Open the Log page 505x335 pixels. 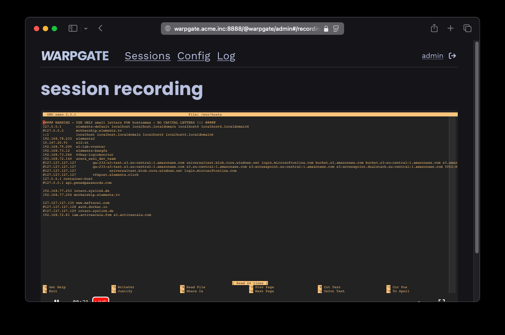click(226, 56)
